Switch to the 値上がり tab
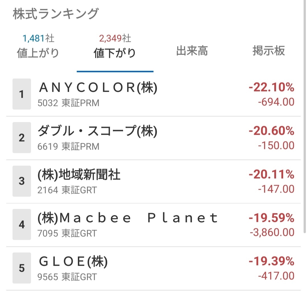 pos(38,53)
